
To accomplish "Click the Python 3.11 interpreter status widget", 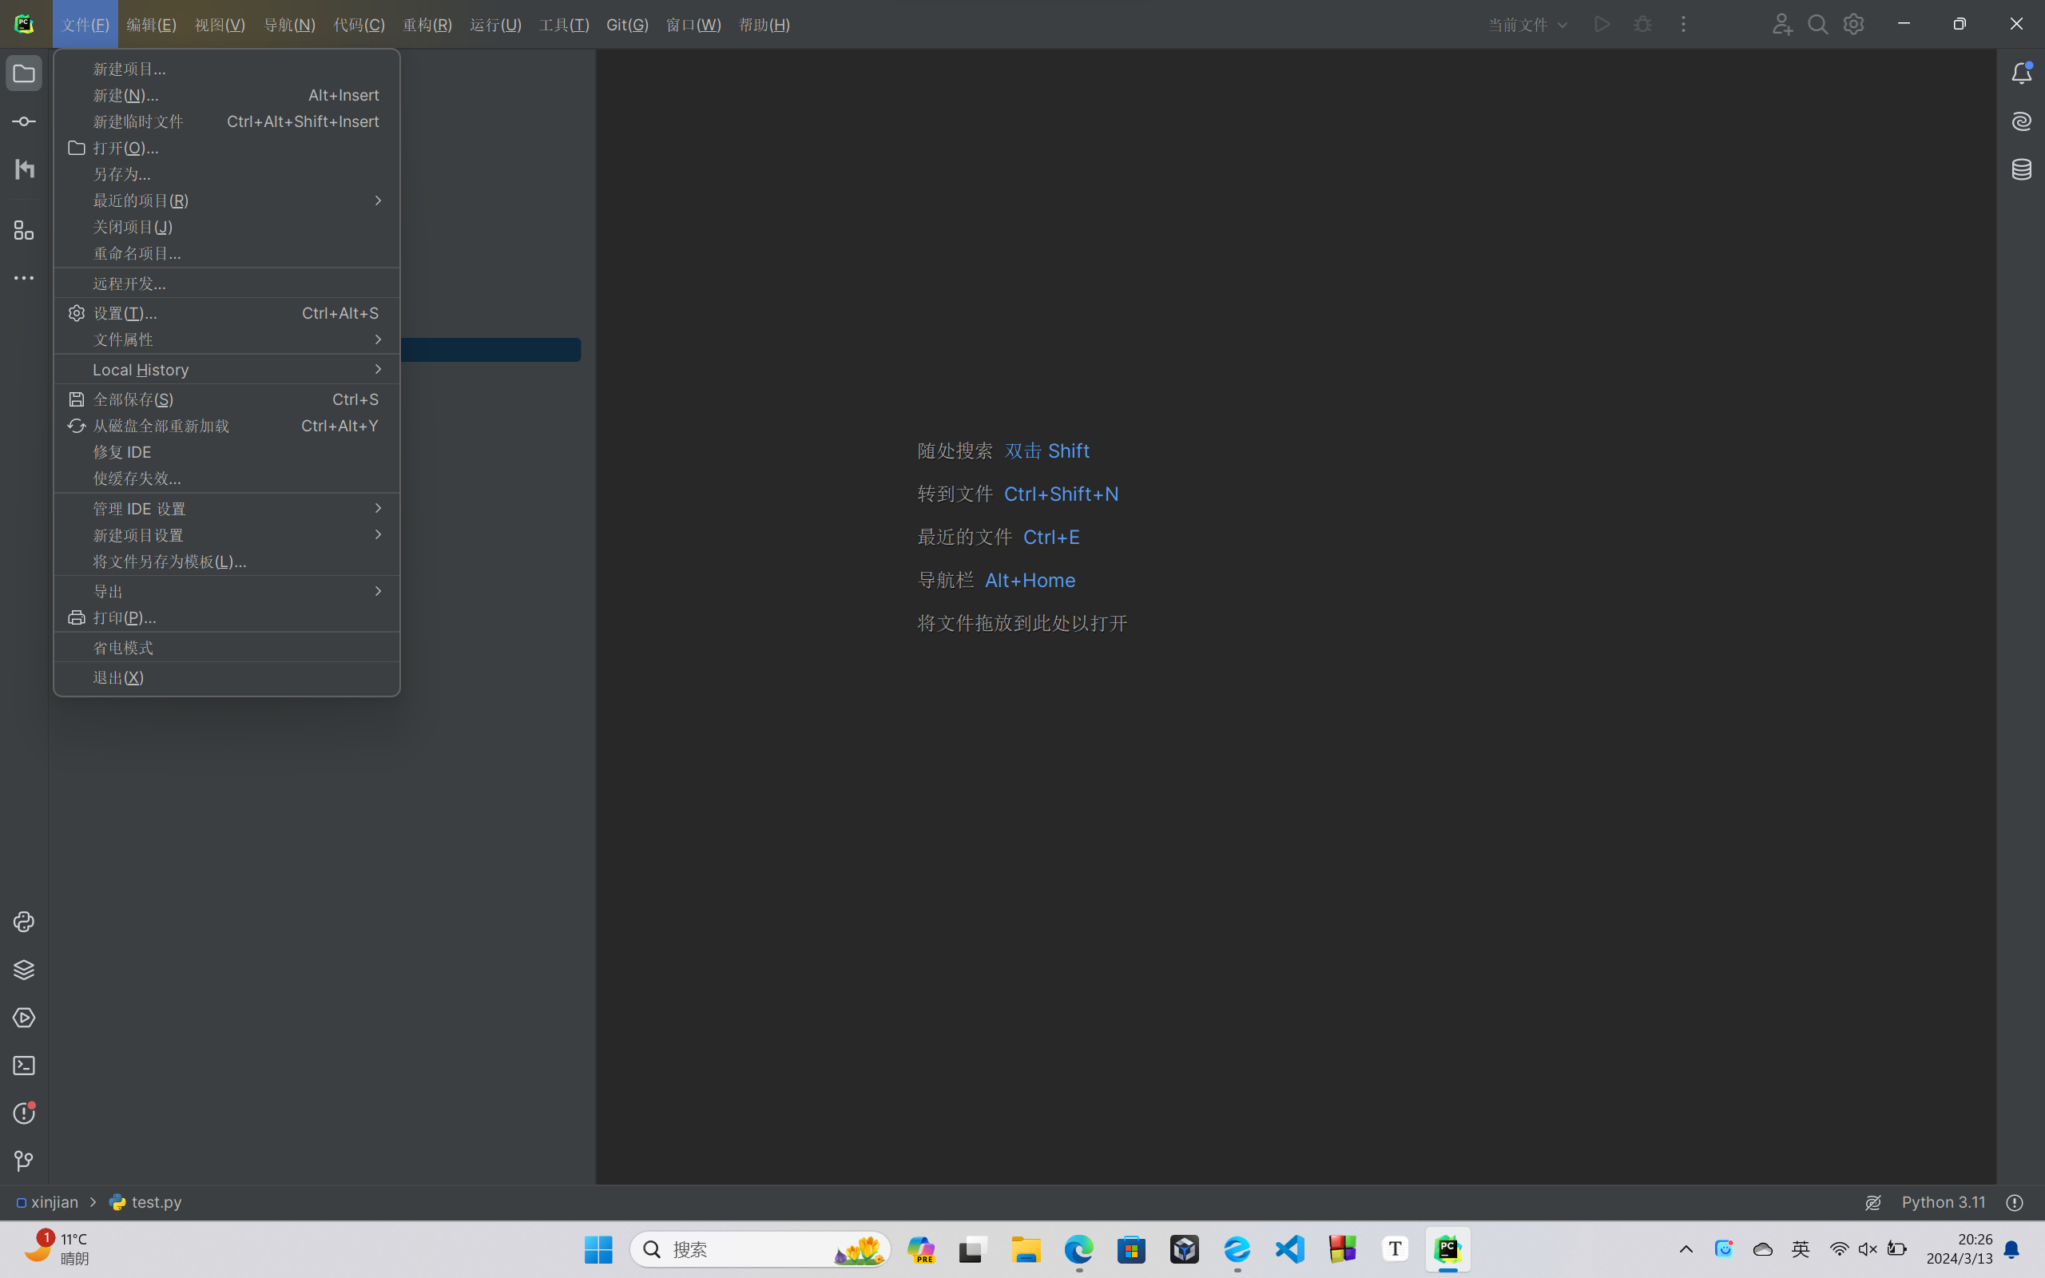I will click(1943, 1202).
